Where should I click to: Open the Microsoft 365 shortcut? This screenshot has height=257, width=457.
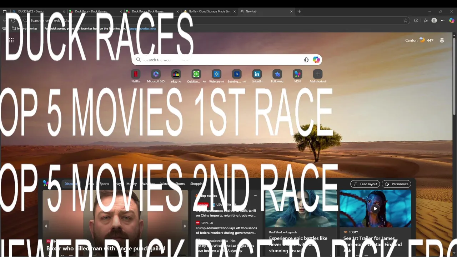pyautogui.click(x=156, y=76)
